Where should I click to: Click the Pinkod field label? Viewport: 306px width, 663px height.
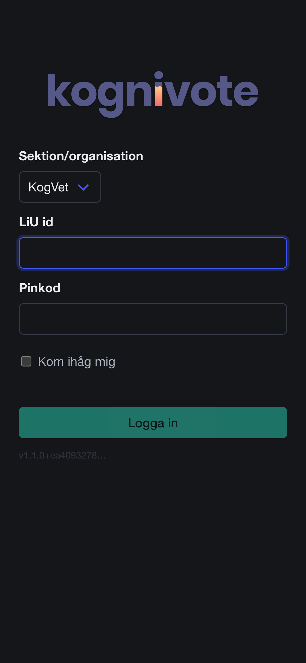pos(40,288)
